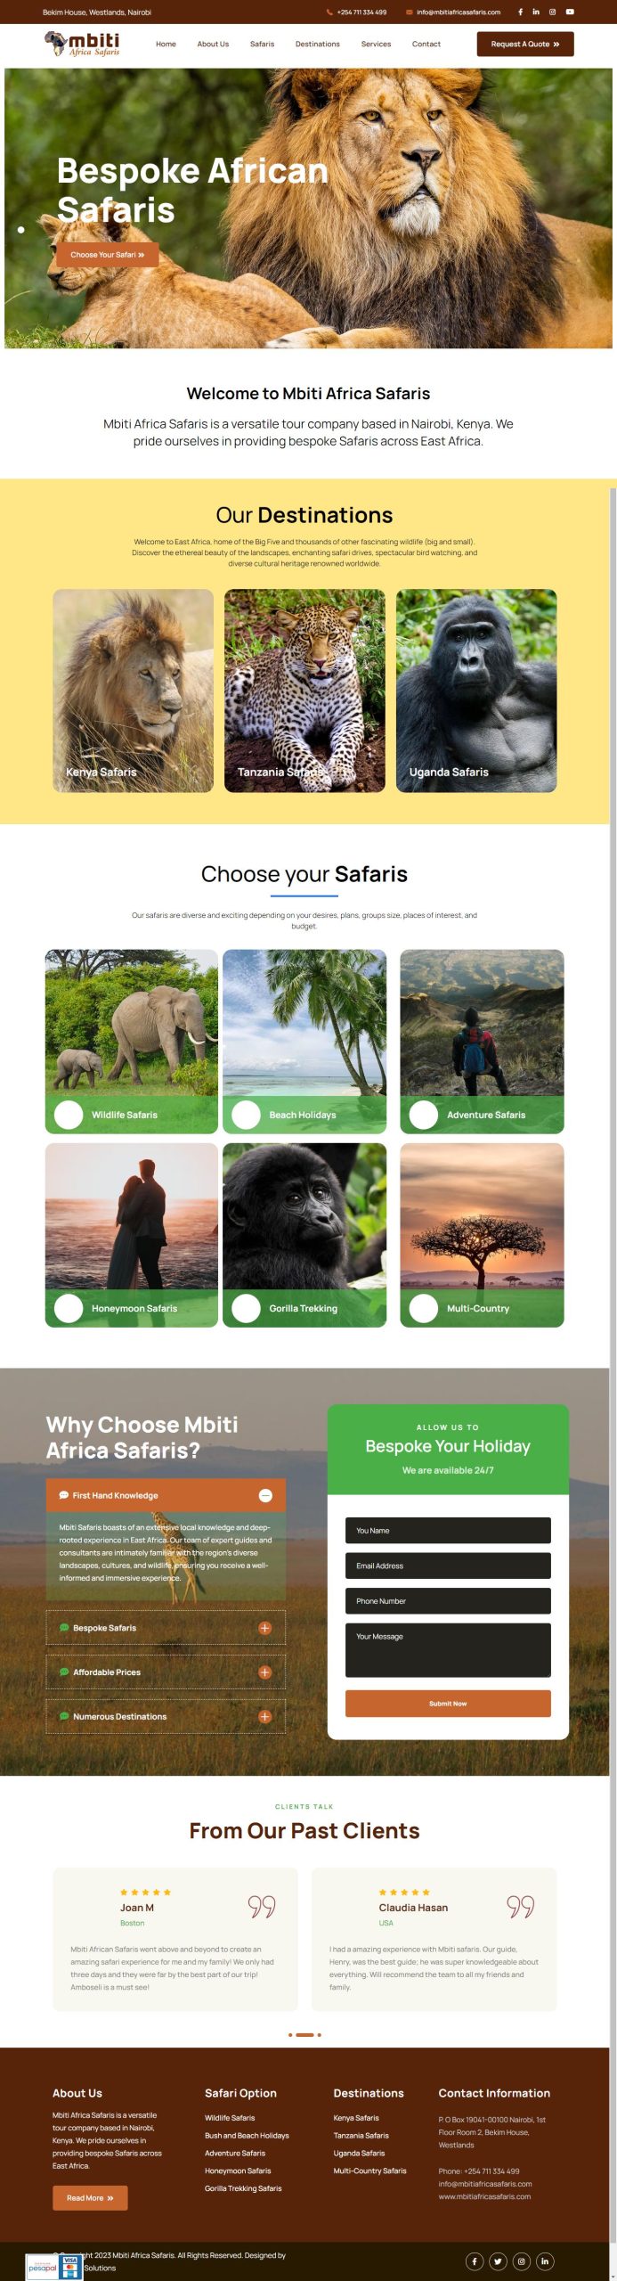The height and width of the screenshot is (2281, 617).
Task: Click the footer LinkedIn circle icon
Action: tap(545, 2261)
